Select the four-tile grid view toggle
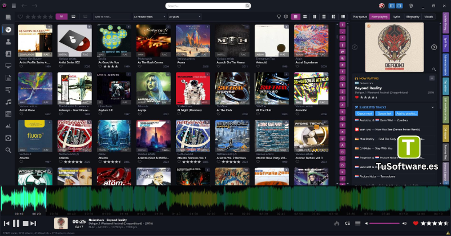Viewport: 451px width, 236px height. click(305, 17)
